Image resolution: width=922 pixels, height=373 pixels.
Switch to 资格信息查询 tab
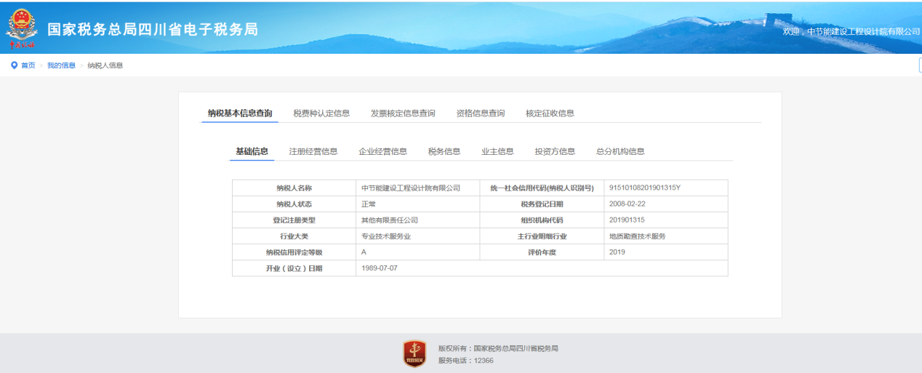coord(480,113)
